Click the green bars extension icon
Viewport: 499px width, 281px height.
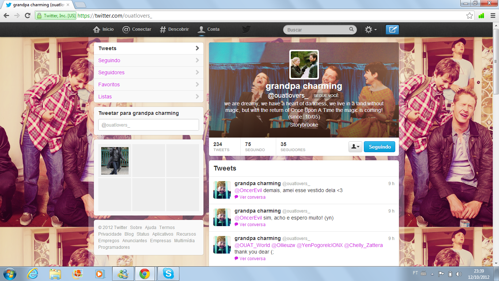point(481,16)
